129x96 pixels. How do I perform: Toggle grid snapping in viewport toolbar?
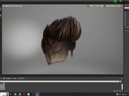(x=99, y=6)
